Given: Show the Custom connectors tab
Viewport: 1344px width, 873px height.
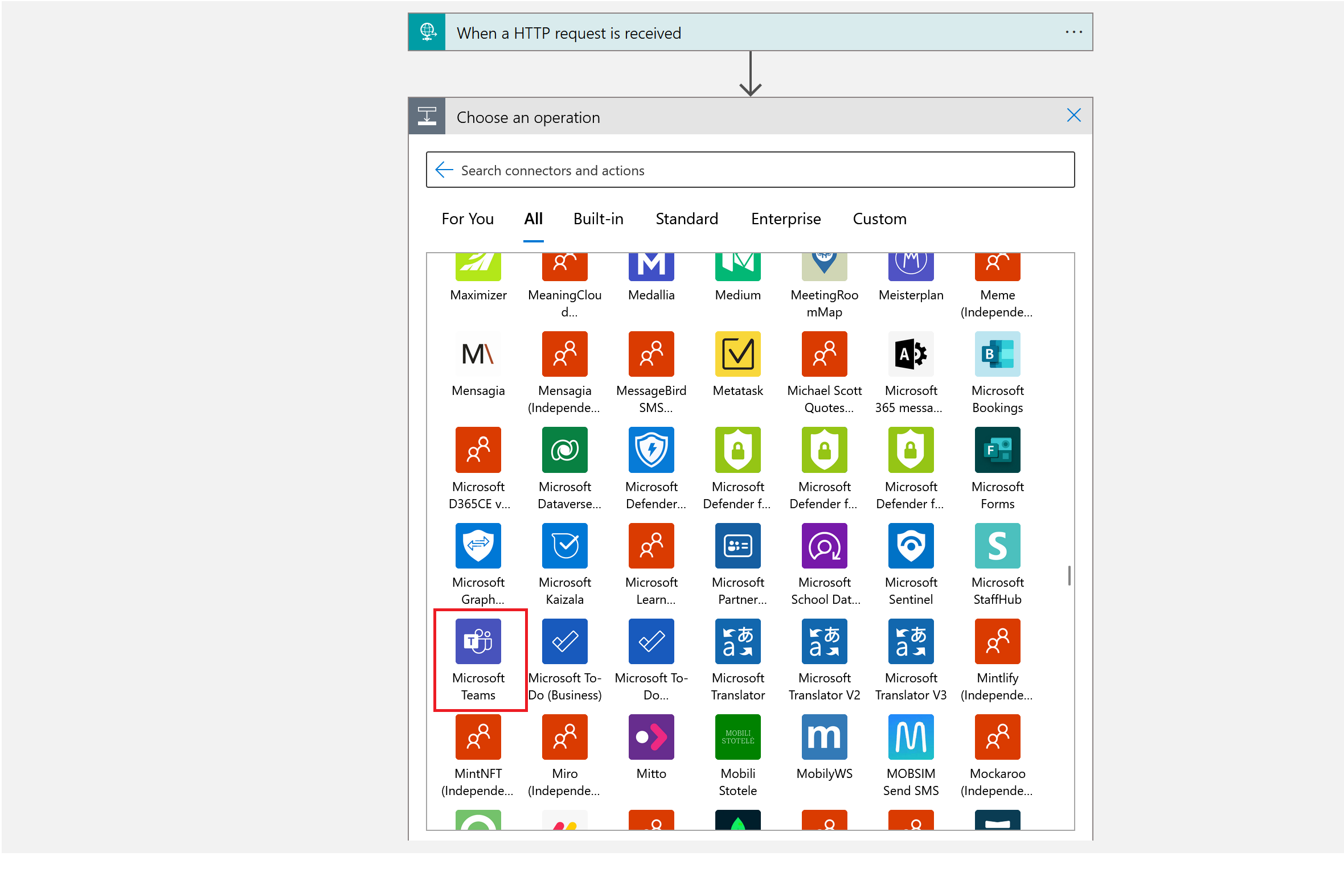Looking at the screenshot, I should tap(879, 219).
